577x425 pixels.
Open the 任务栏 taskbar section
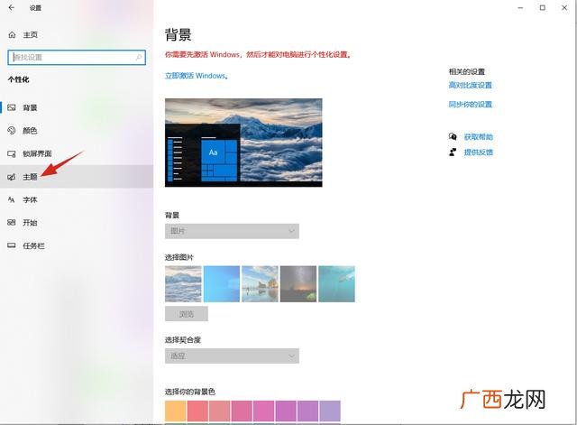coord(77,245)
